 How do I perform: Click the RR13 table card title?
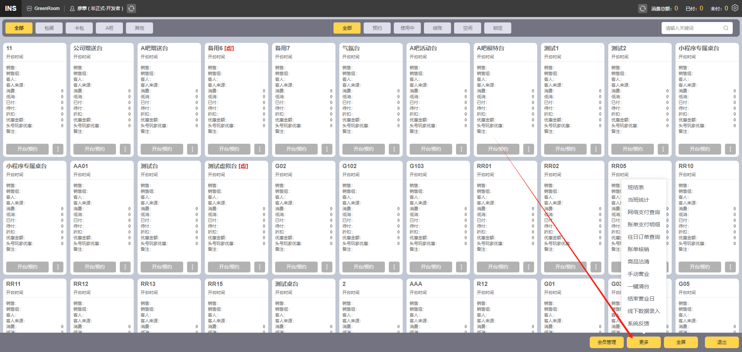click(x=148, y=284)
